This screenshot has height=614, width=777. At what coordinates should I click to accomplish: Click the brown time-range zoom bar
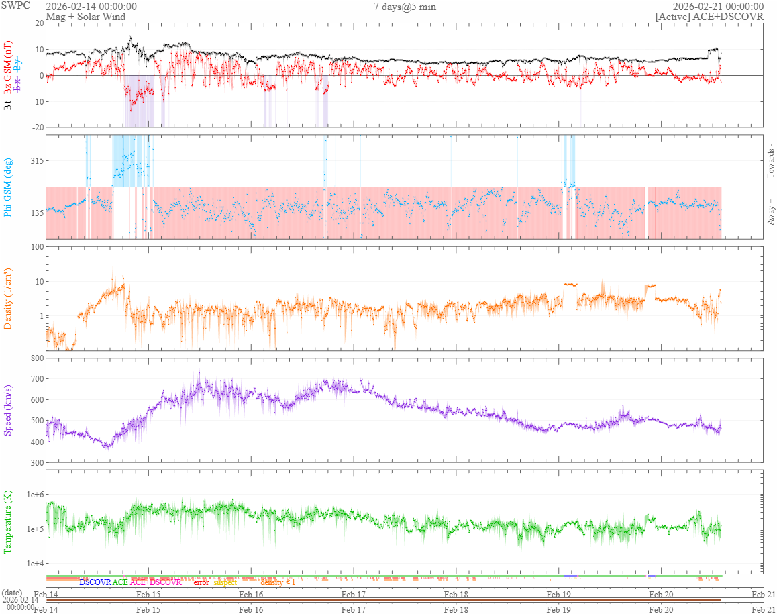(384, 600)
